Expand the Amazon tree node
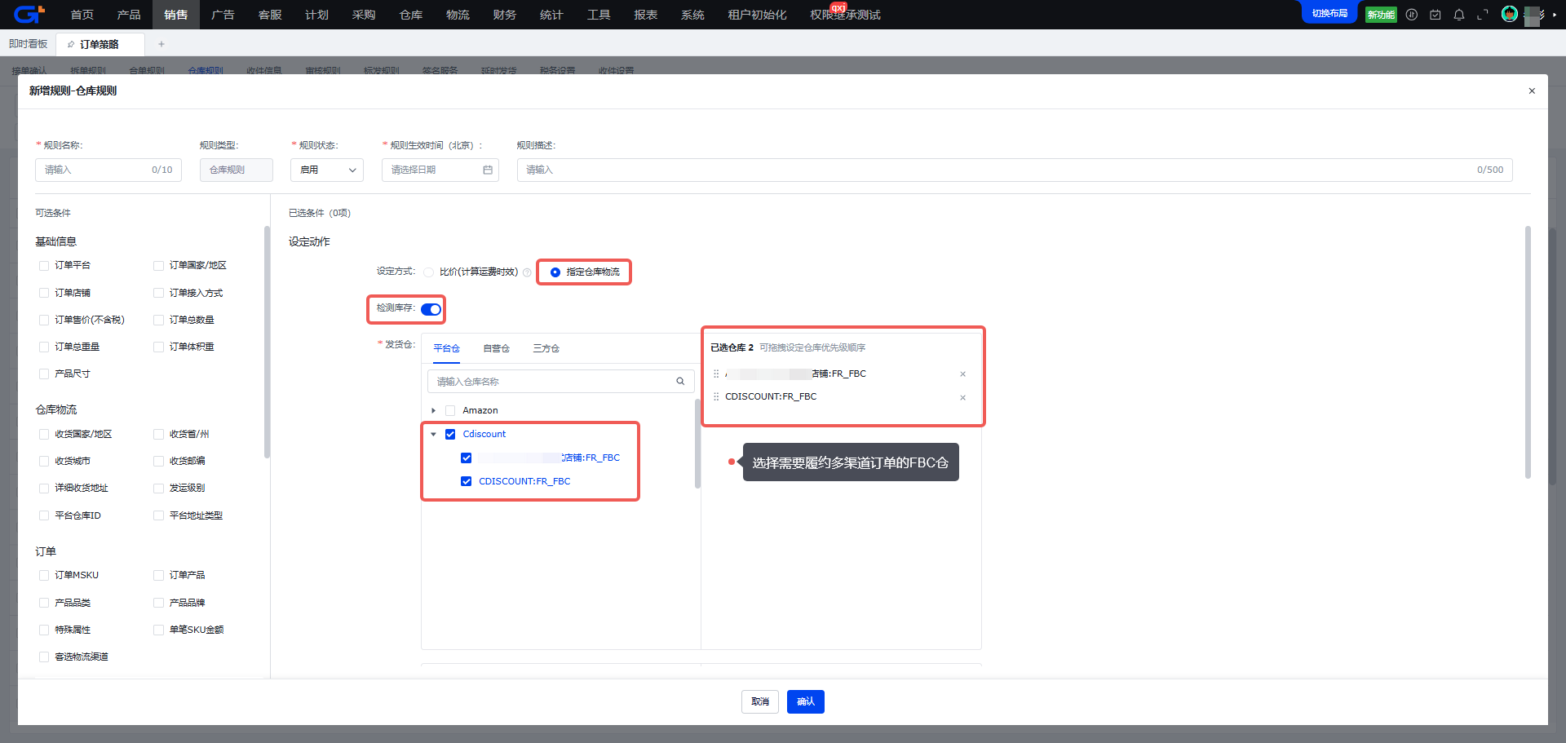The width and height of the screenshot is (1566, 743). [x=433, y=410]
